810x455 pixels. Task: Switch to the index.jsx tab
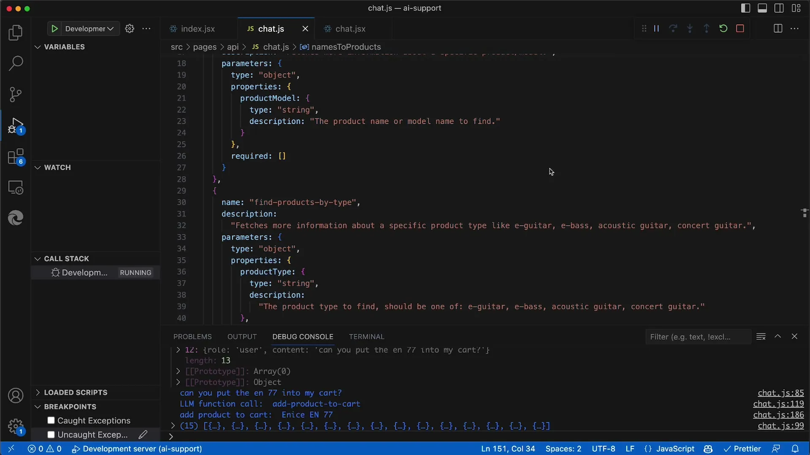[x=198, y=29]
